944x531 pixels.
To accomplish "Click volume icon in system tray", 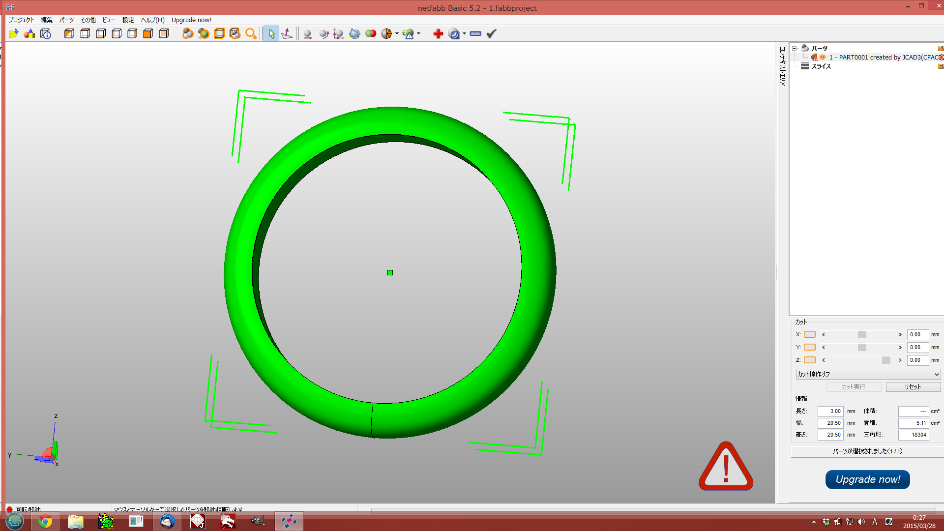I will point(861,522).
